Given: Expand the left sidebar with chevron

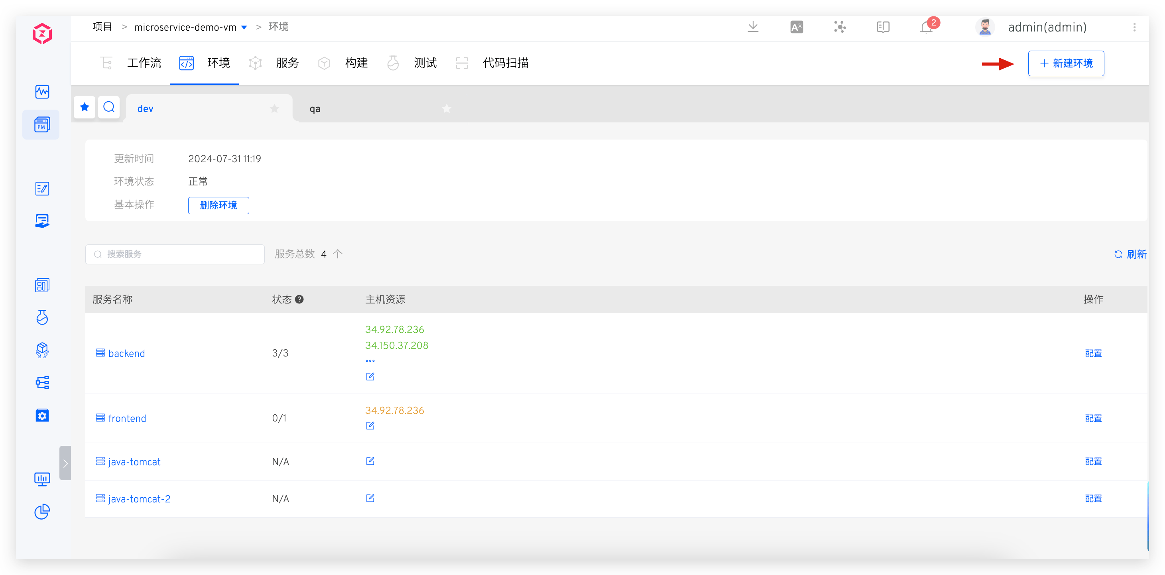Looking at the screenshot, I should (x=65, y=463).
